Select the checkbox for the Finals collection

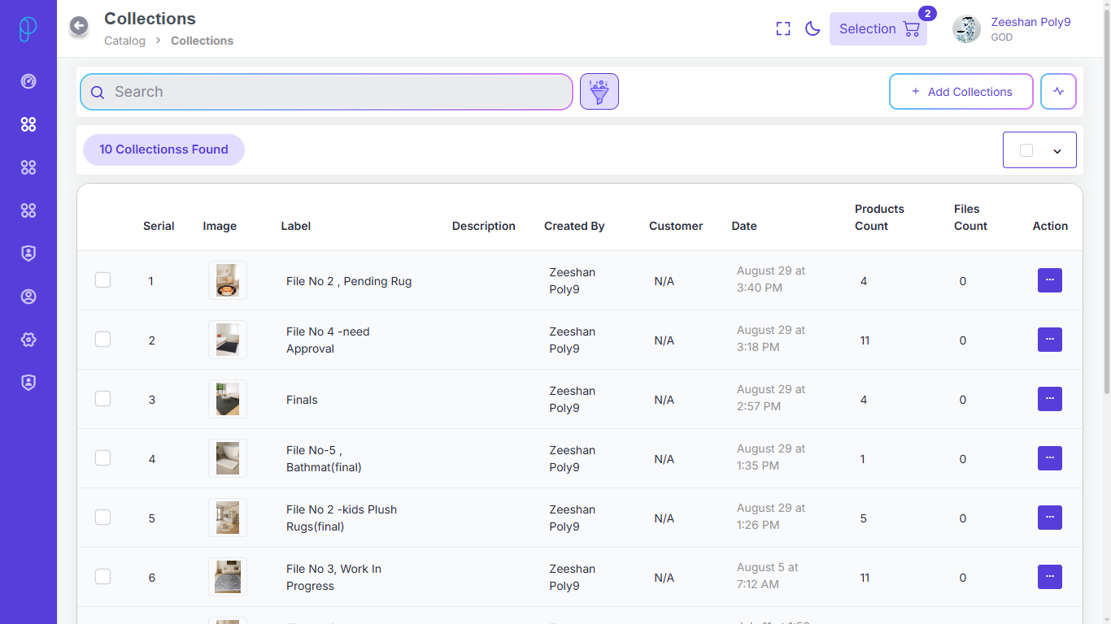coord(102,399)
